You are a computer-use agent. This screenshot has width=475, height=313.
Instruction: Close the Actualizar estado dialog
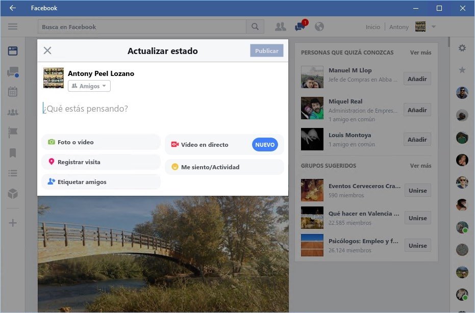point(47,50)
